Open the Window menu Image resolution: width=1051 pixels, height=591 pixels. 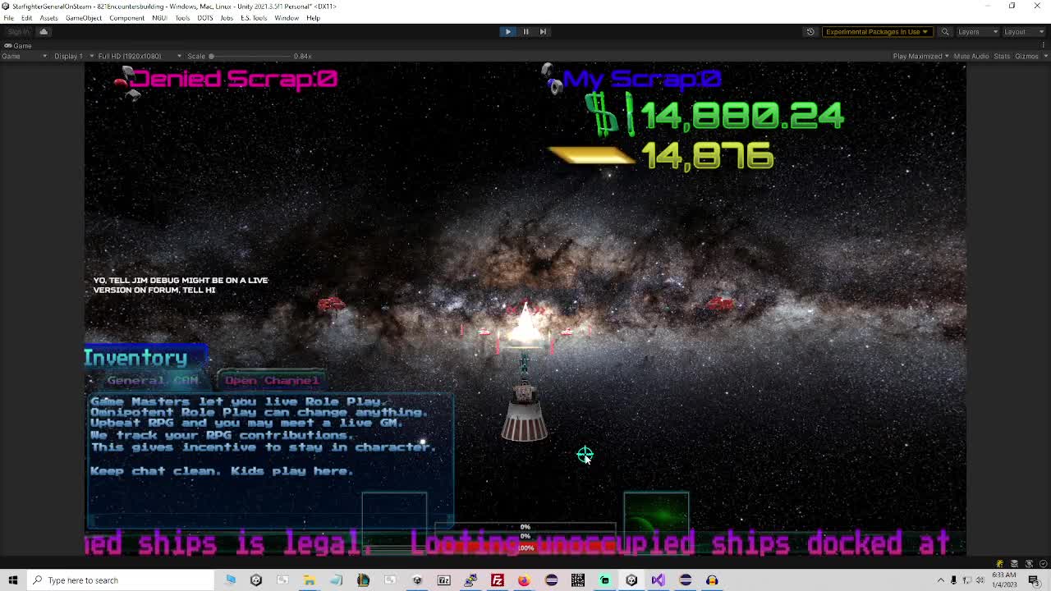pyautogui.click(x=287, y=18)
